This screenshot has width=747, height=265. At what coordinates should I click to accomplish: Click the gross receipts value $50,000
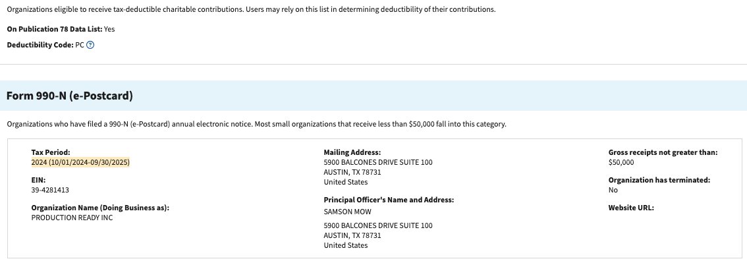[621, 163]
